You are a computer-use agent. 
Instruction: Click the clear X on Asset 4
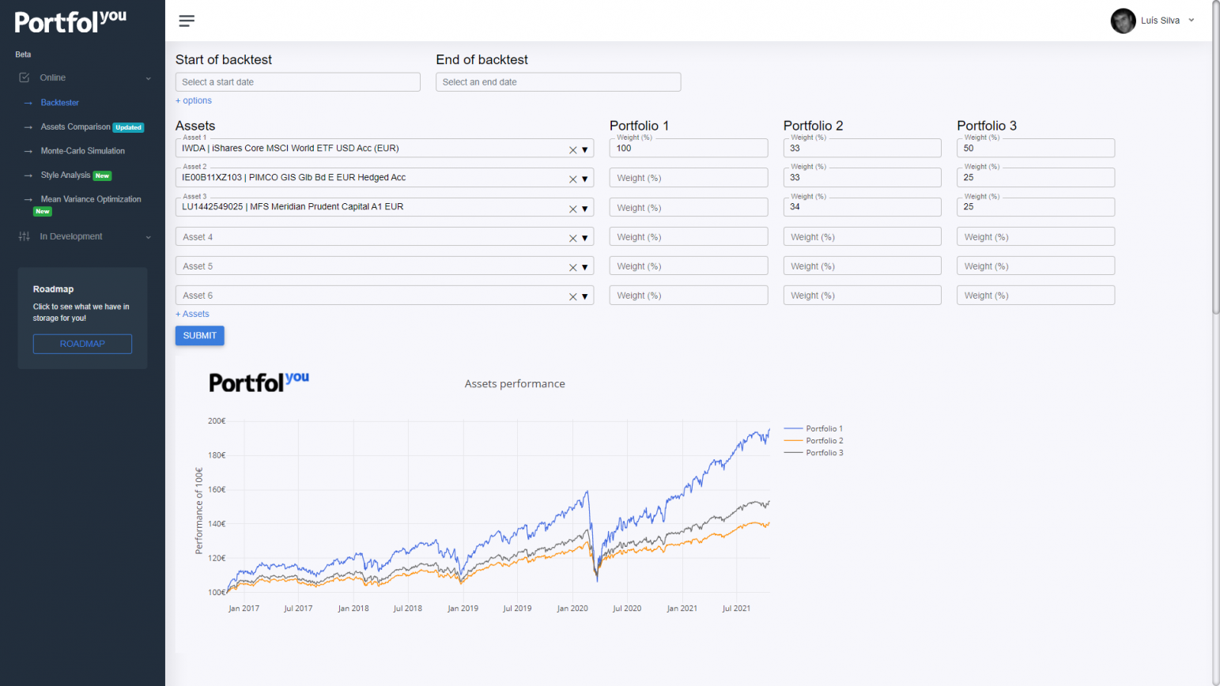tap(573, 238)
